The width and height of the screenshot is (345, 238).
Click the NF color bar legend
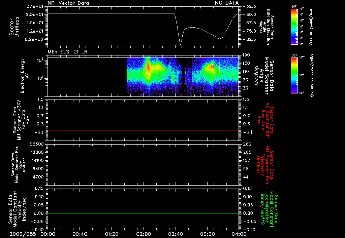pos(294,26)
